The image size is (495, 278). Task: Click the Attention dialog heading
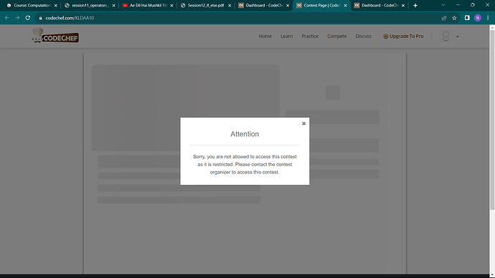245,134
